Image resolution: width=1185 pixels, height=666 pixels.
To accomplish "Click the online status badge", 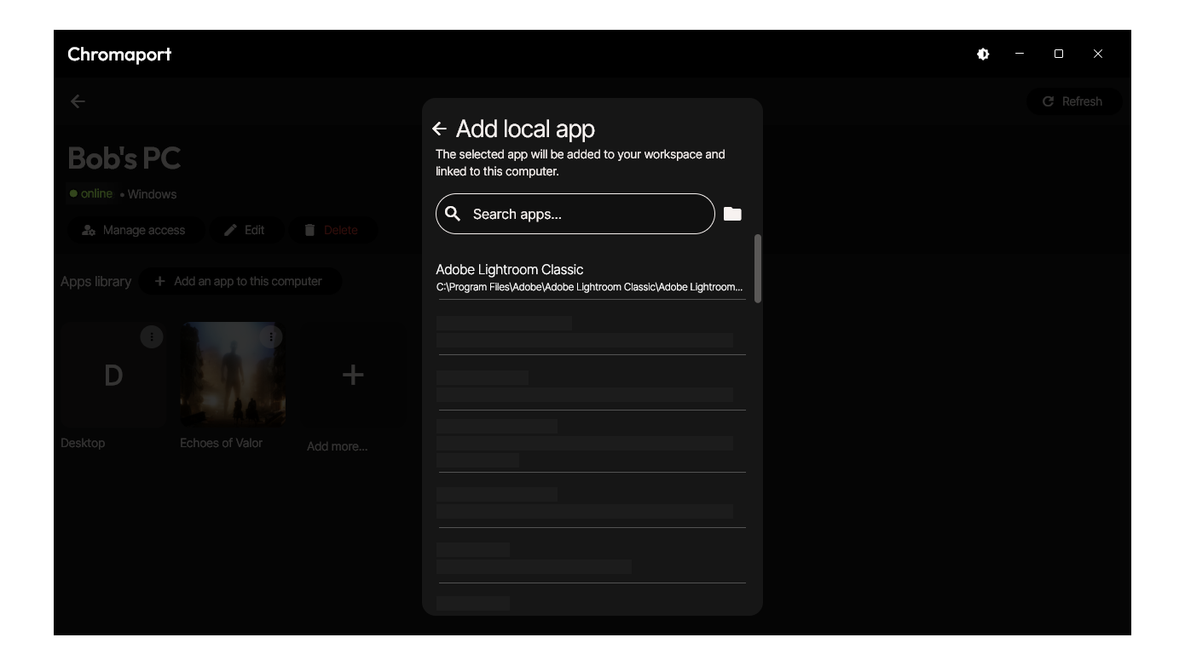I will click(91, 193).
